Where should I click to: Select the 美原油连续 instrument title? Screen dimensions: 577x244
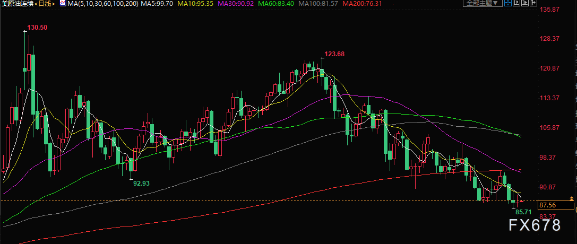tap(17, 4)
